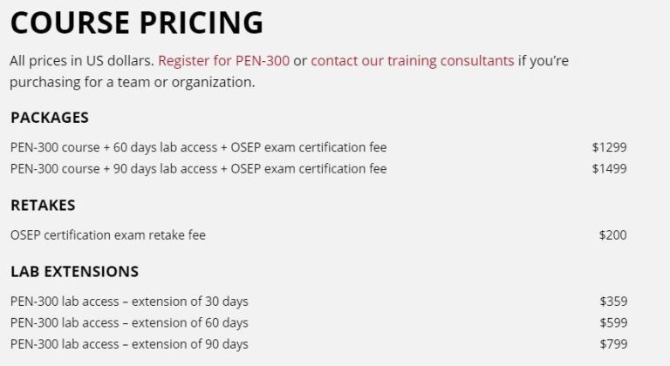This screenshot has height=366, width=670.
Task: Select the RETAKES section heading
Action: 43,206
